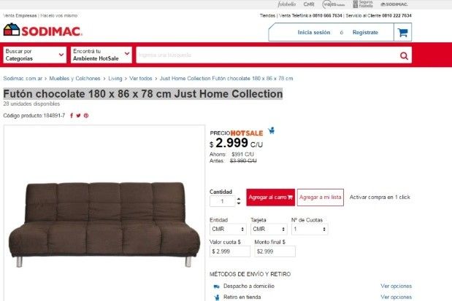
Task: Expand Buscar por Categorías dropdown
Action: click(34, 55)
